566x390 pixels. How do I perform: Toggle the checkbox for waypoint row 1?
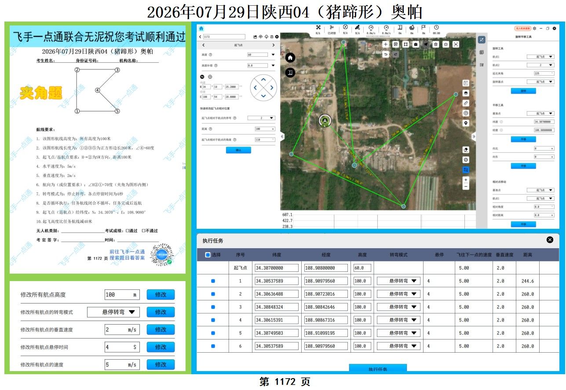(x=213, y=281)
